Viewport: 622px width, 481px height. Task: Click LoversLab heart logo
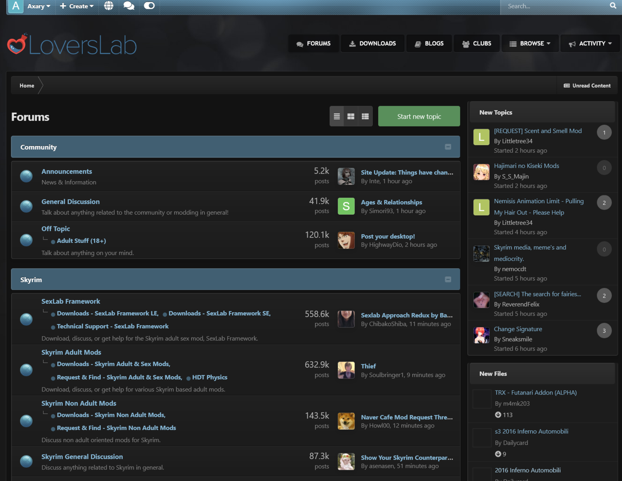[18, 45]
